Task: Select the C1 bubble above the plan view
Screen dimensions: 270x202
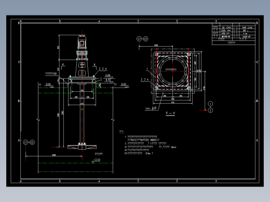Action: point(139,39)
